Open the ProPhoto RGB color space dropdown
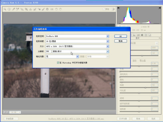Image resolution: width=163 pixels, height=122 pixels. click(x=77, y=36)
